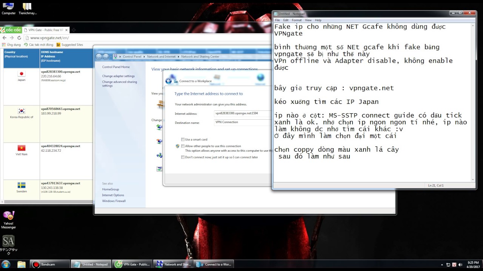This screenshot has width=483, height=271.
Task: Go forward in the Cốc Cốc browser
Action: (x=12, y=38)
